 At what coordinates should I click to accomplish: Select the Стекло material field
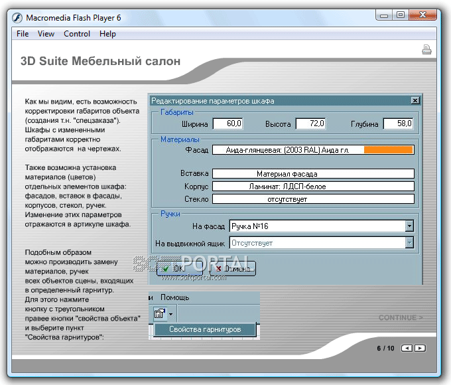[313, 199]
